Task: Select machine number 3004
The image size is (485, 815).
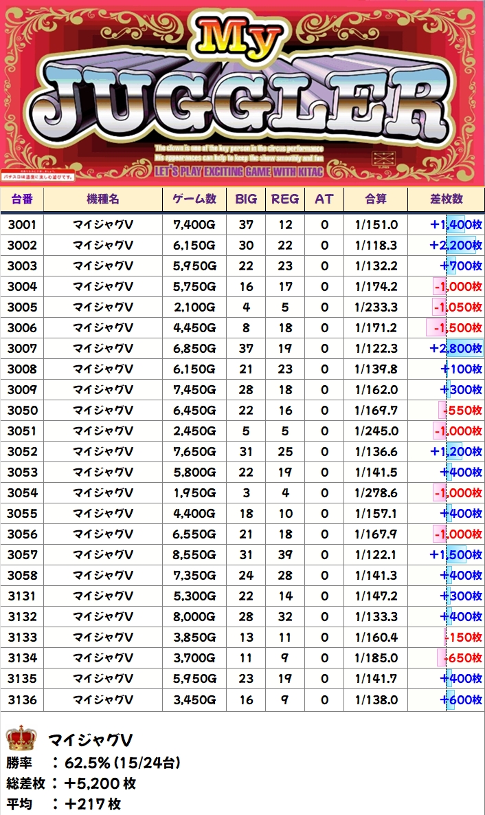Action: pyautogui.click(x=22, y=286)
